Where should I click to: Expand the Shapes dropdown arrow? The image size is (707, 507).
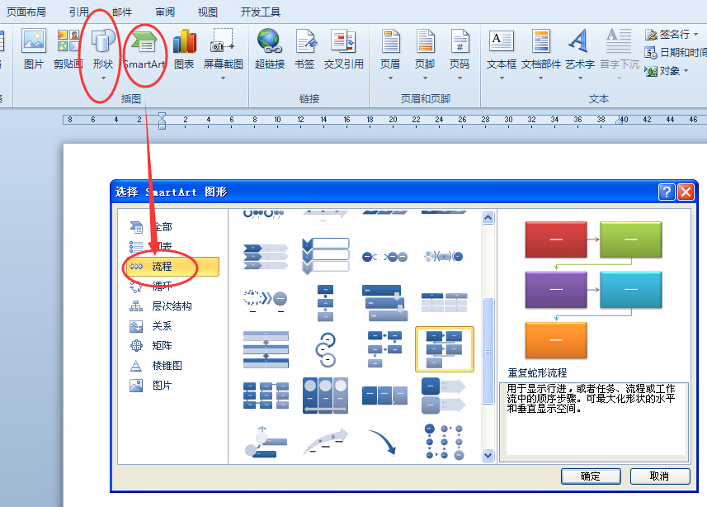pos(103,78)
